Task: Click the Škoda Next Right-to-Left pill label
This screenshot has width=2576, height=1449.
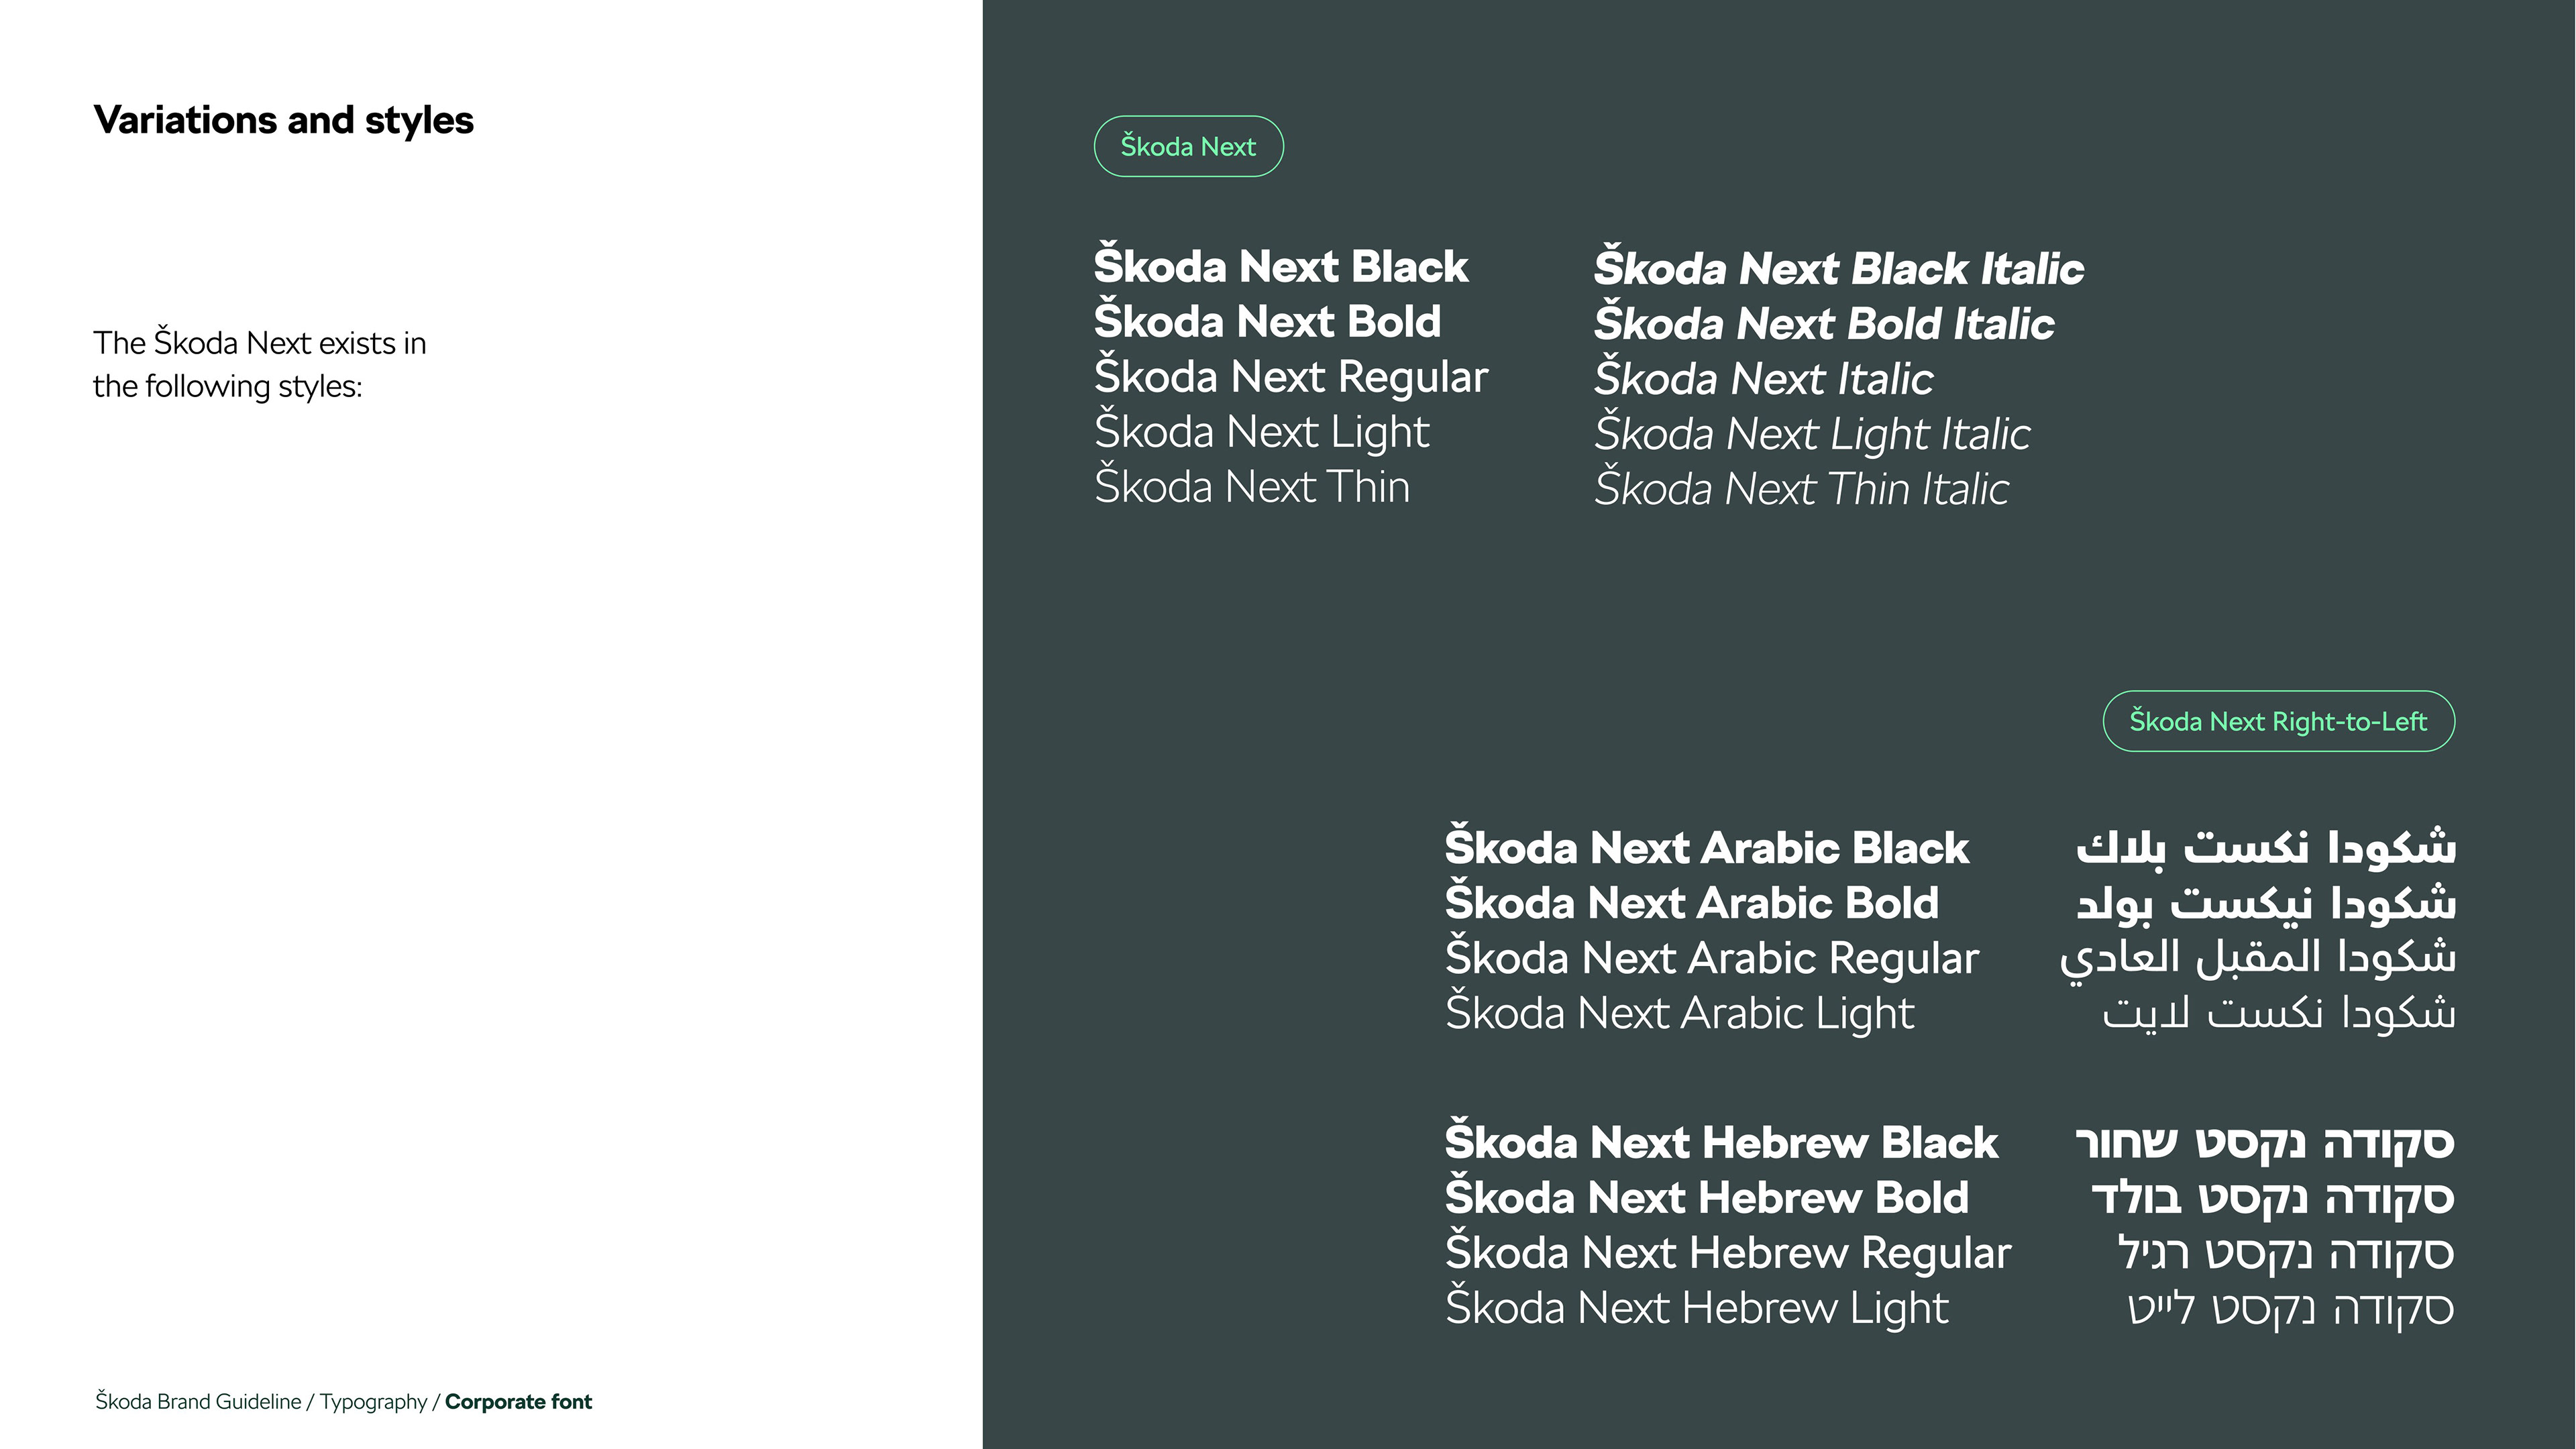Action: point(2278,722)
